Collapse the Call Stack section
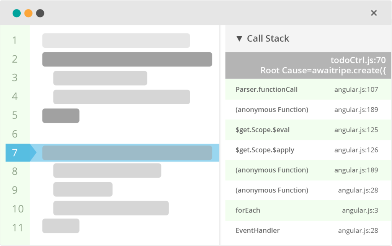 (239, 39)
